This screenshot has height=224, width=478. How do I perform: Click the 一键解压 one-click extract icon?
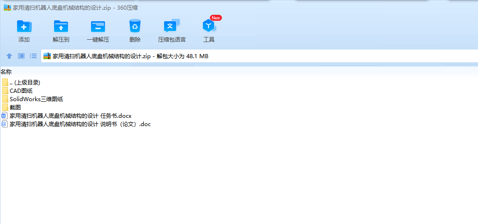98,26
